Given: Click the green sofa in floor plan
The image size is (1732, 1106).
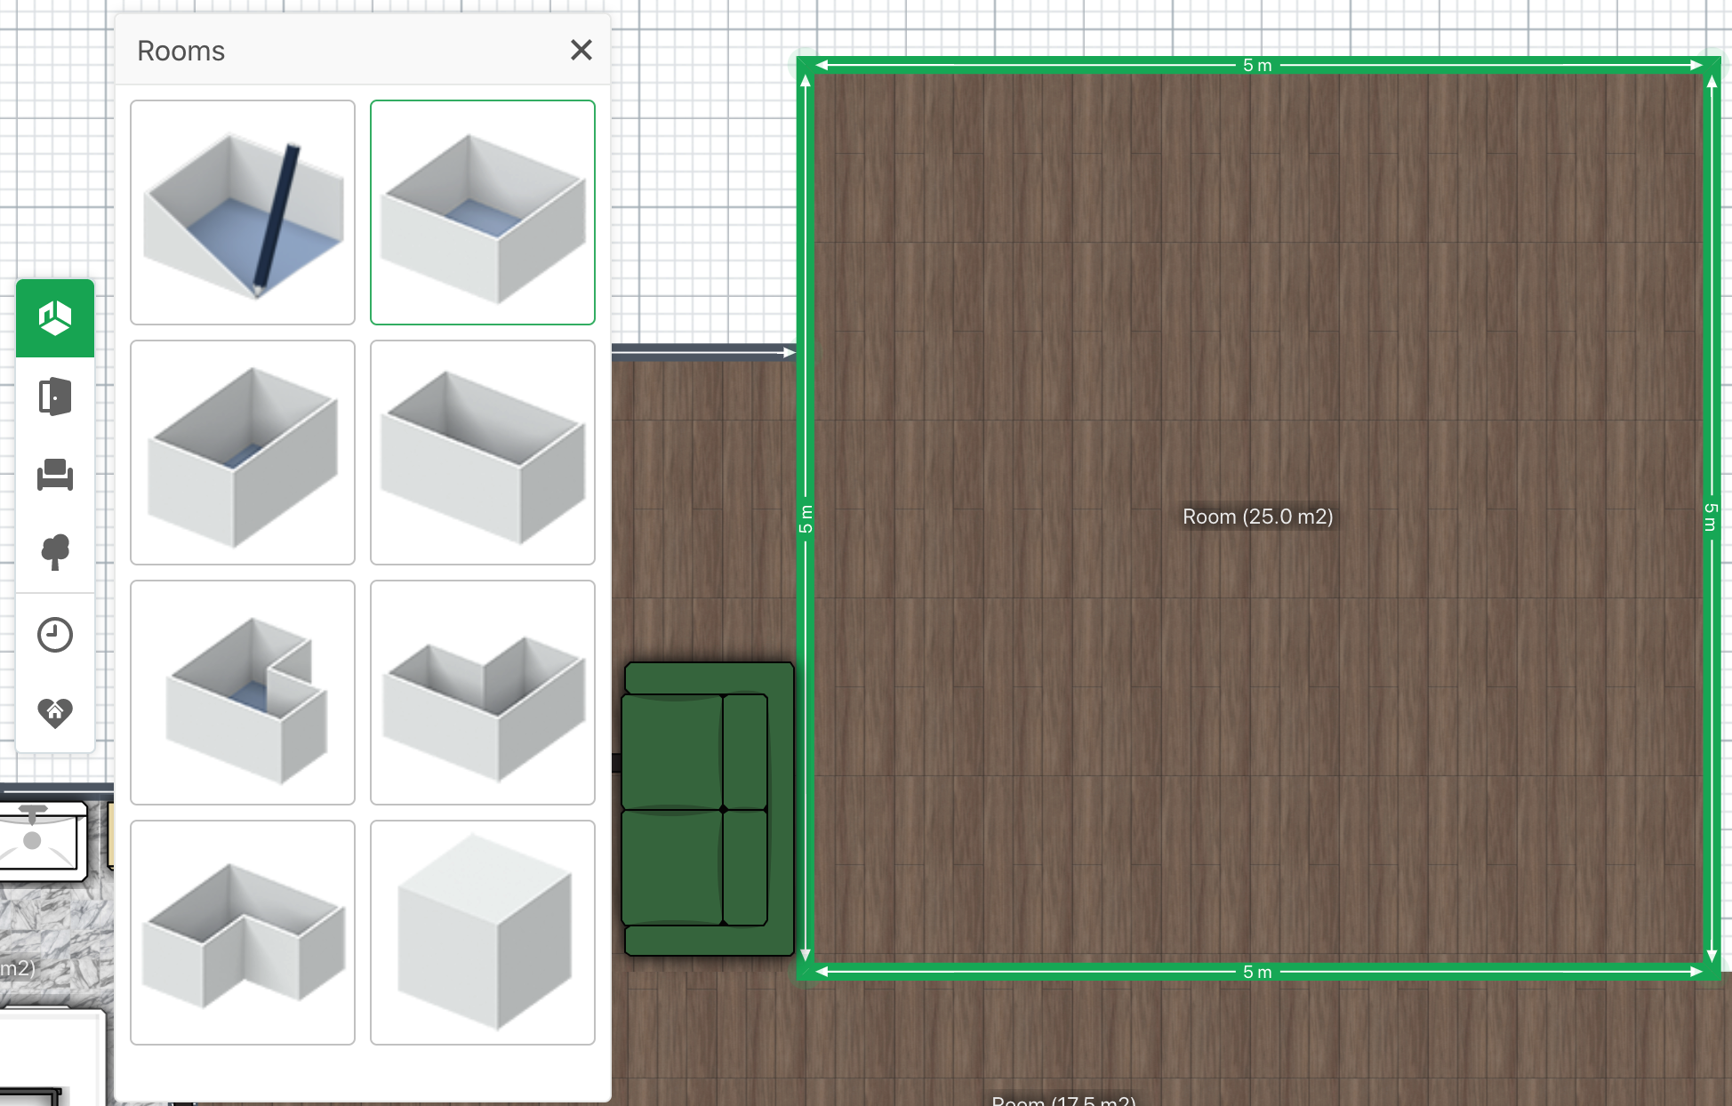Looking at the screenshot, I should pos(708,809).
